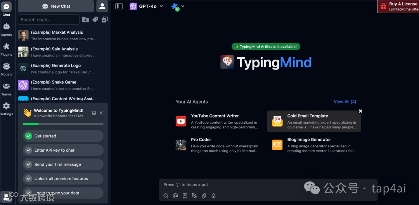Click Send your first message item
Viewport: 419px width, 205px height.
tap(63, 164)
